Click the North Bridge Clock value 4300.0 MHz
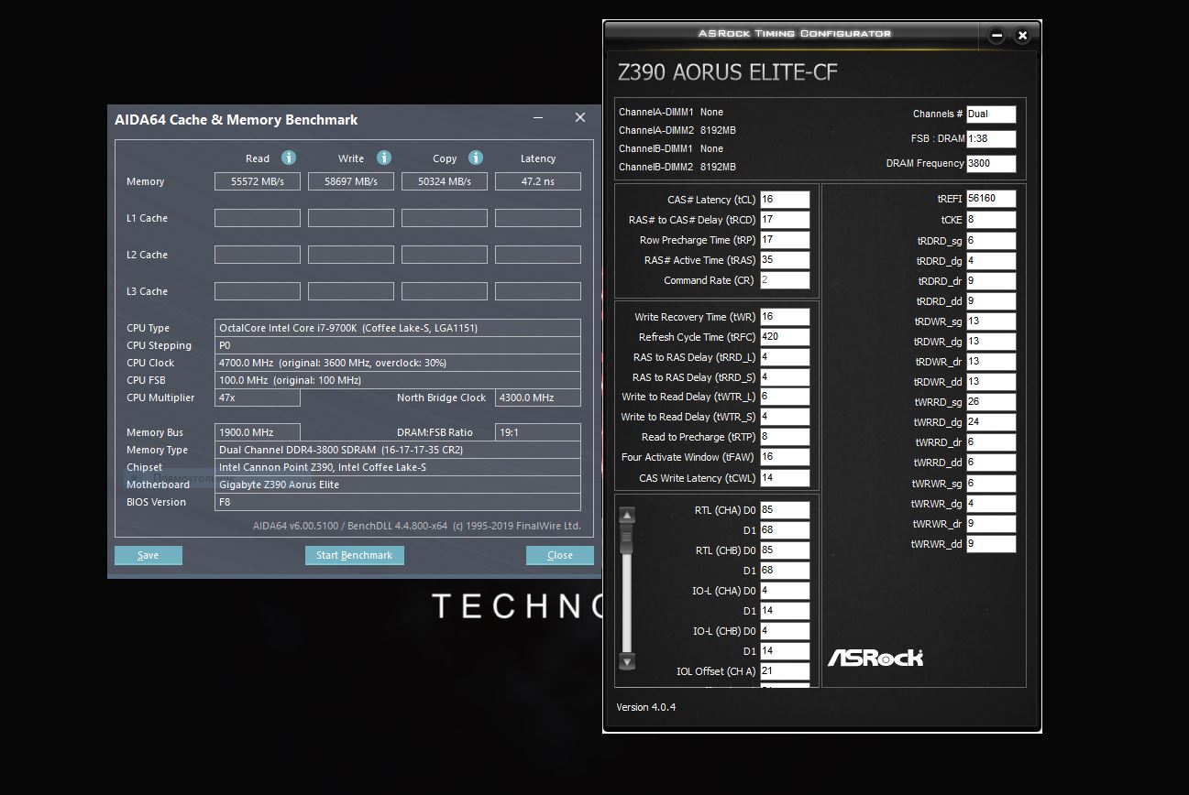 click(x=538, y=397)
